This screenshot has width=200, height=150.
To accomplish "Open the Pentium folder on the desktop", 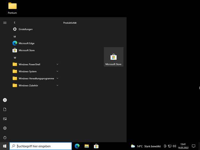I will 12,8.
